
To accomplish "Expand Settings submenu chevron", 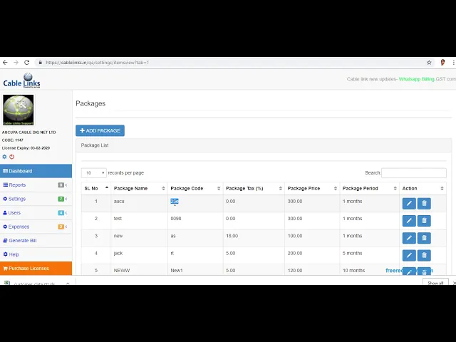I will coord(66,199).
